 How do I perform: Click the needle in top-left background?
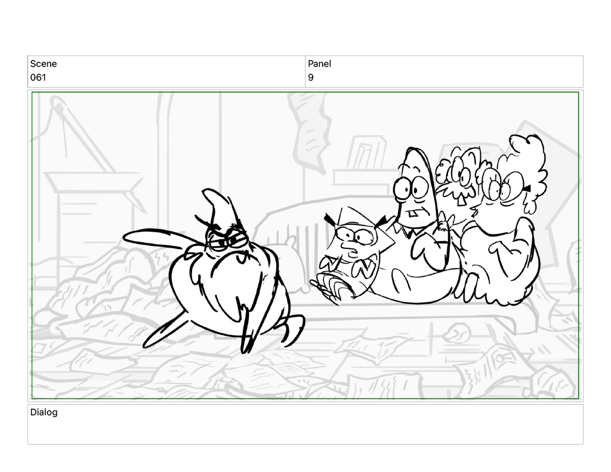click(x=60, y=113)
